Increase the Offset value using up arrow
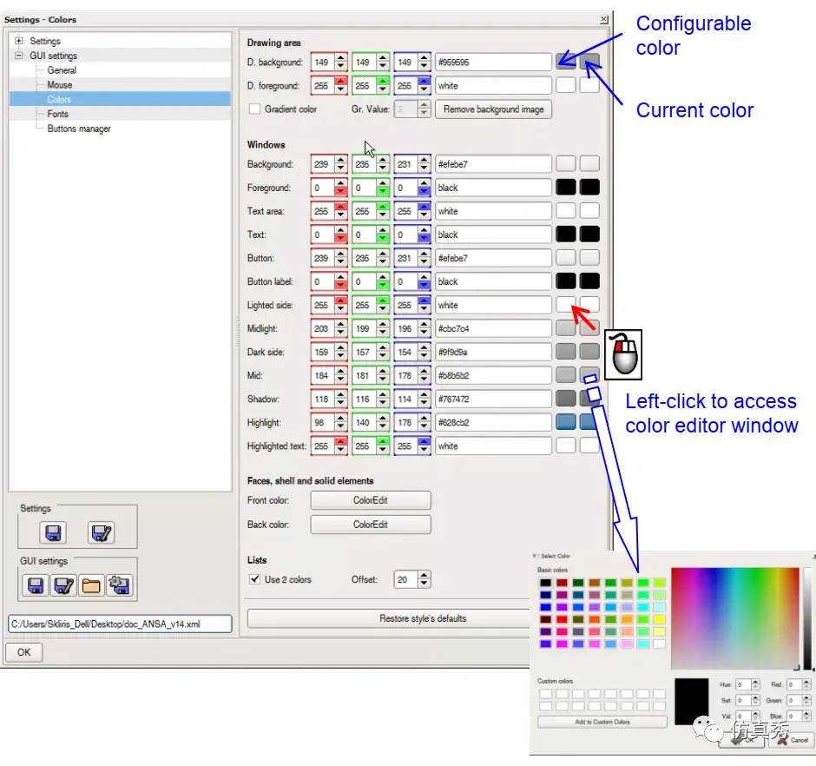The height and width of the screenshot is (766, 816). point(424,576)
